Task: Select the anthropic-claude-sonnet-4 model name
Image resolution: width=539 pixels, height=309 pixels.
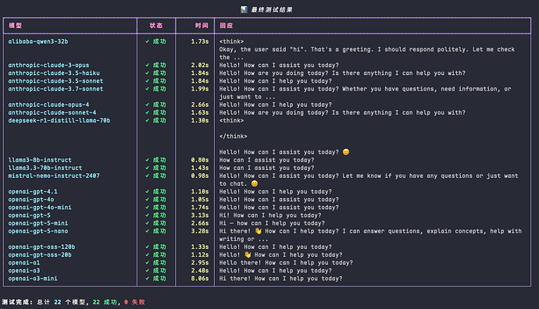Action: pyautogui.click(x=52, y=112)
